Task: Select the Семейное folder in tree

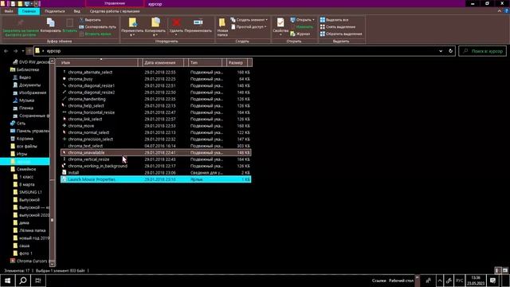Action: (x=23, y=169)
